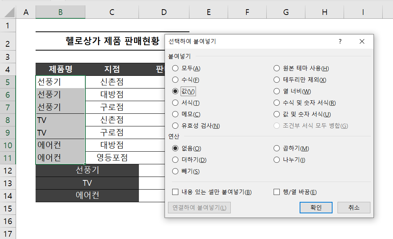The height and width of the screenshot is (239, 393).
Task: Select row 12 header
Action: tap(8, 170)
